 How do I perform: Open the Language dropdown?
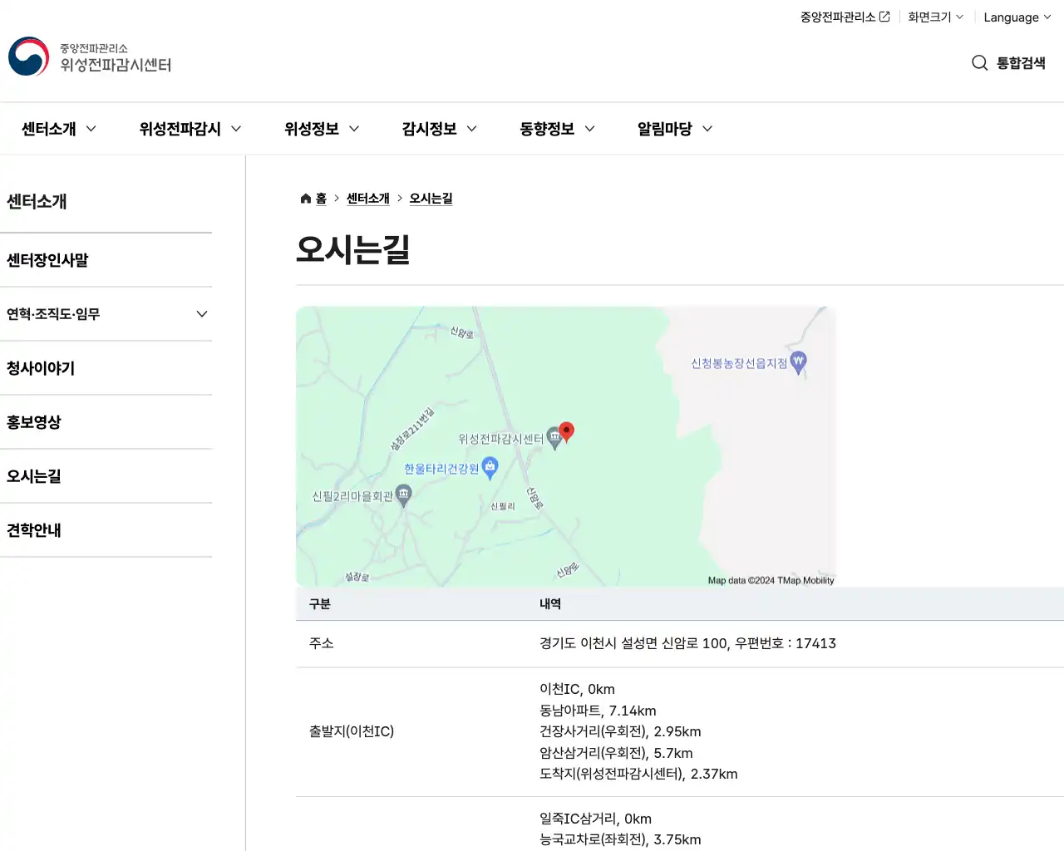coord(1016,17)
